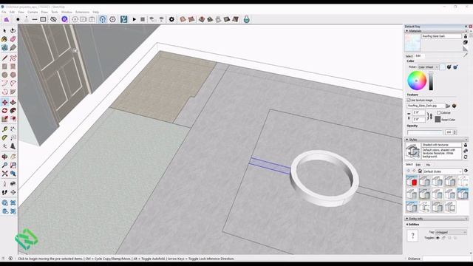Choose the Protractor tool

click(4, 137)
